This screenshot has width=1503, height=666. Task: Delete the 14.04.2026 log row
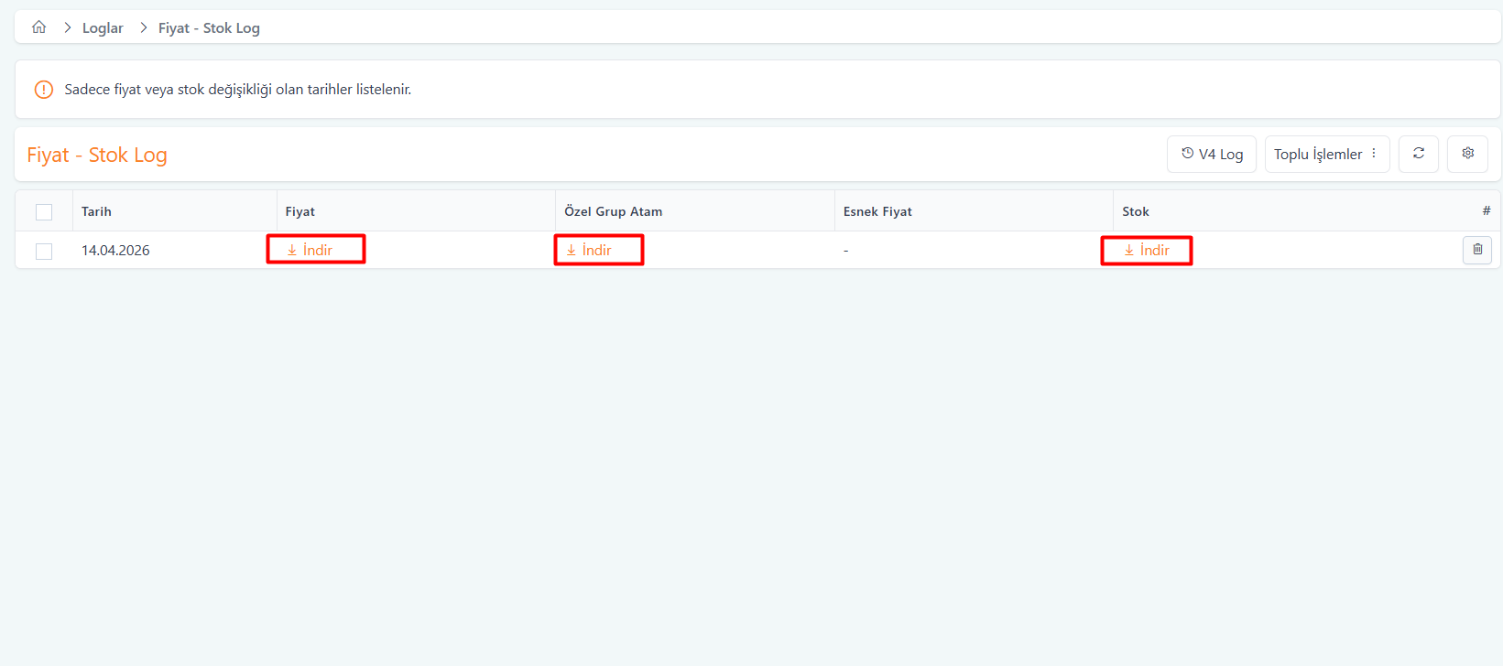tap(1476, 250)
